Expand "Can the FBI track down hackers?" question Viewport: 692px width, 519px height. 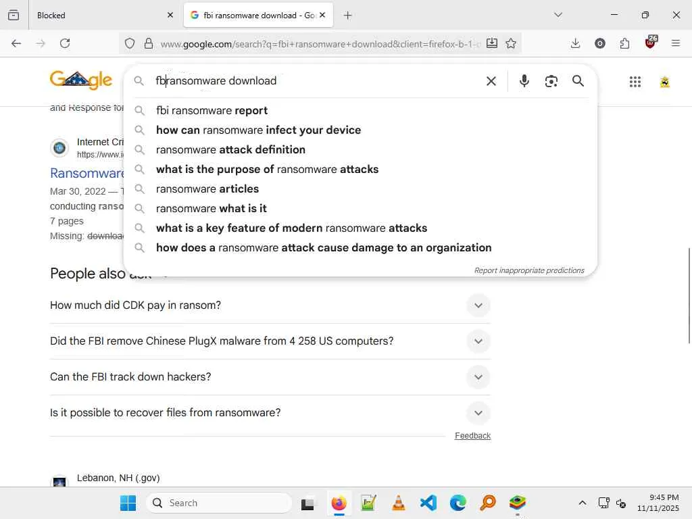pos(478,377)
